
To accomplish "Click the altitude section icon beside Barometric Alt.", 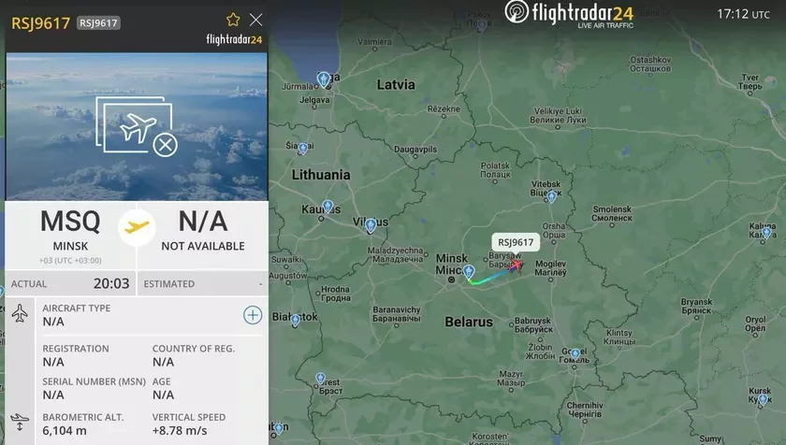I will pos(20,422).
